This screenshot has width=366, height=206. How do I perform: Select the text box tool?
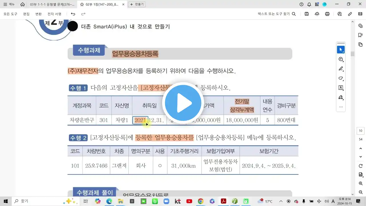(341, 88)
